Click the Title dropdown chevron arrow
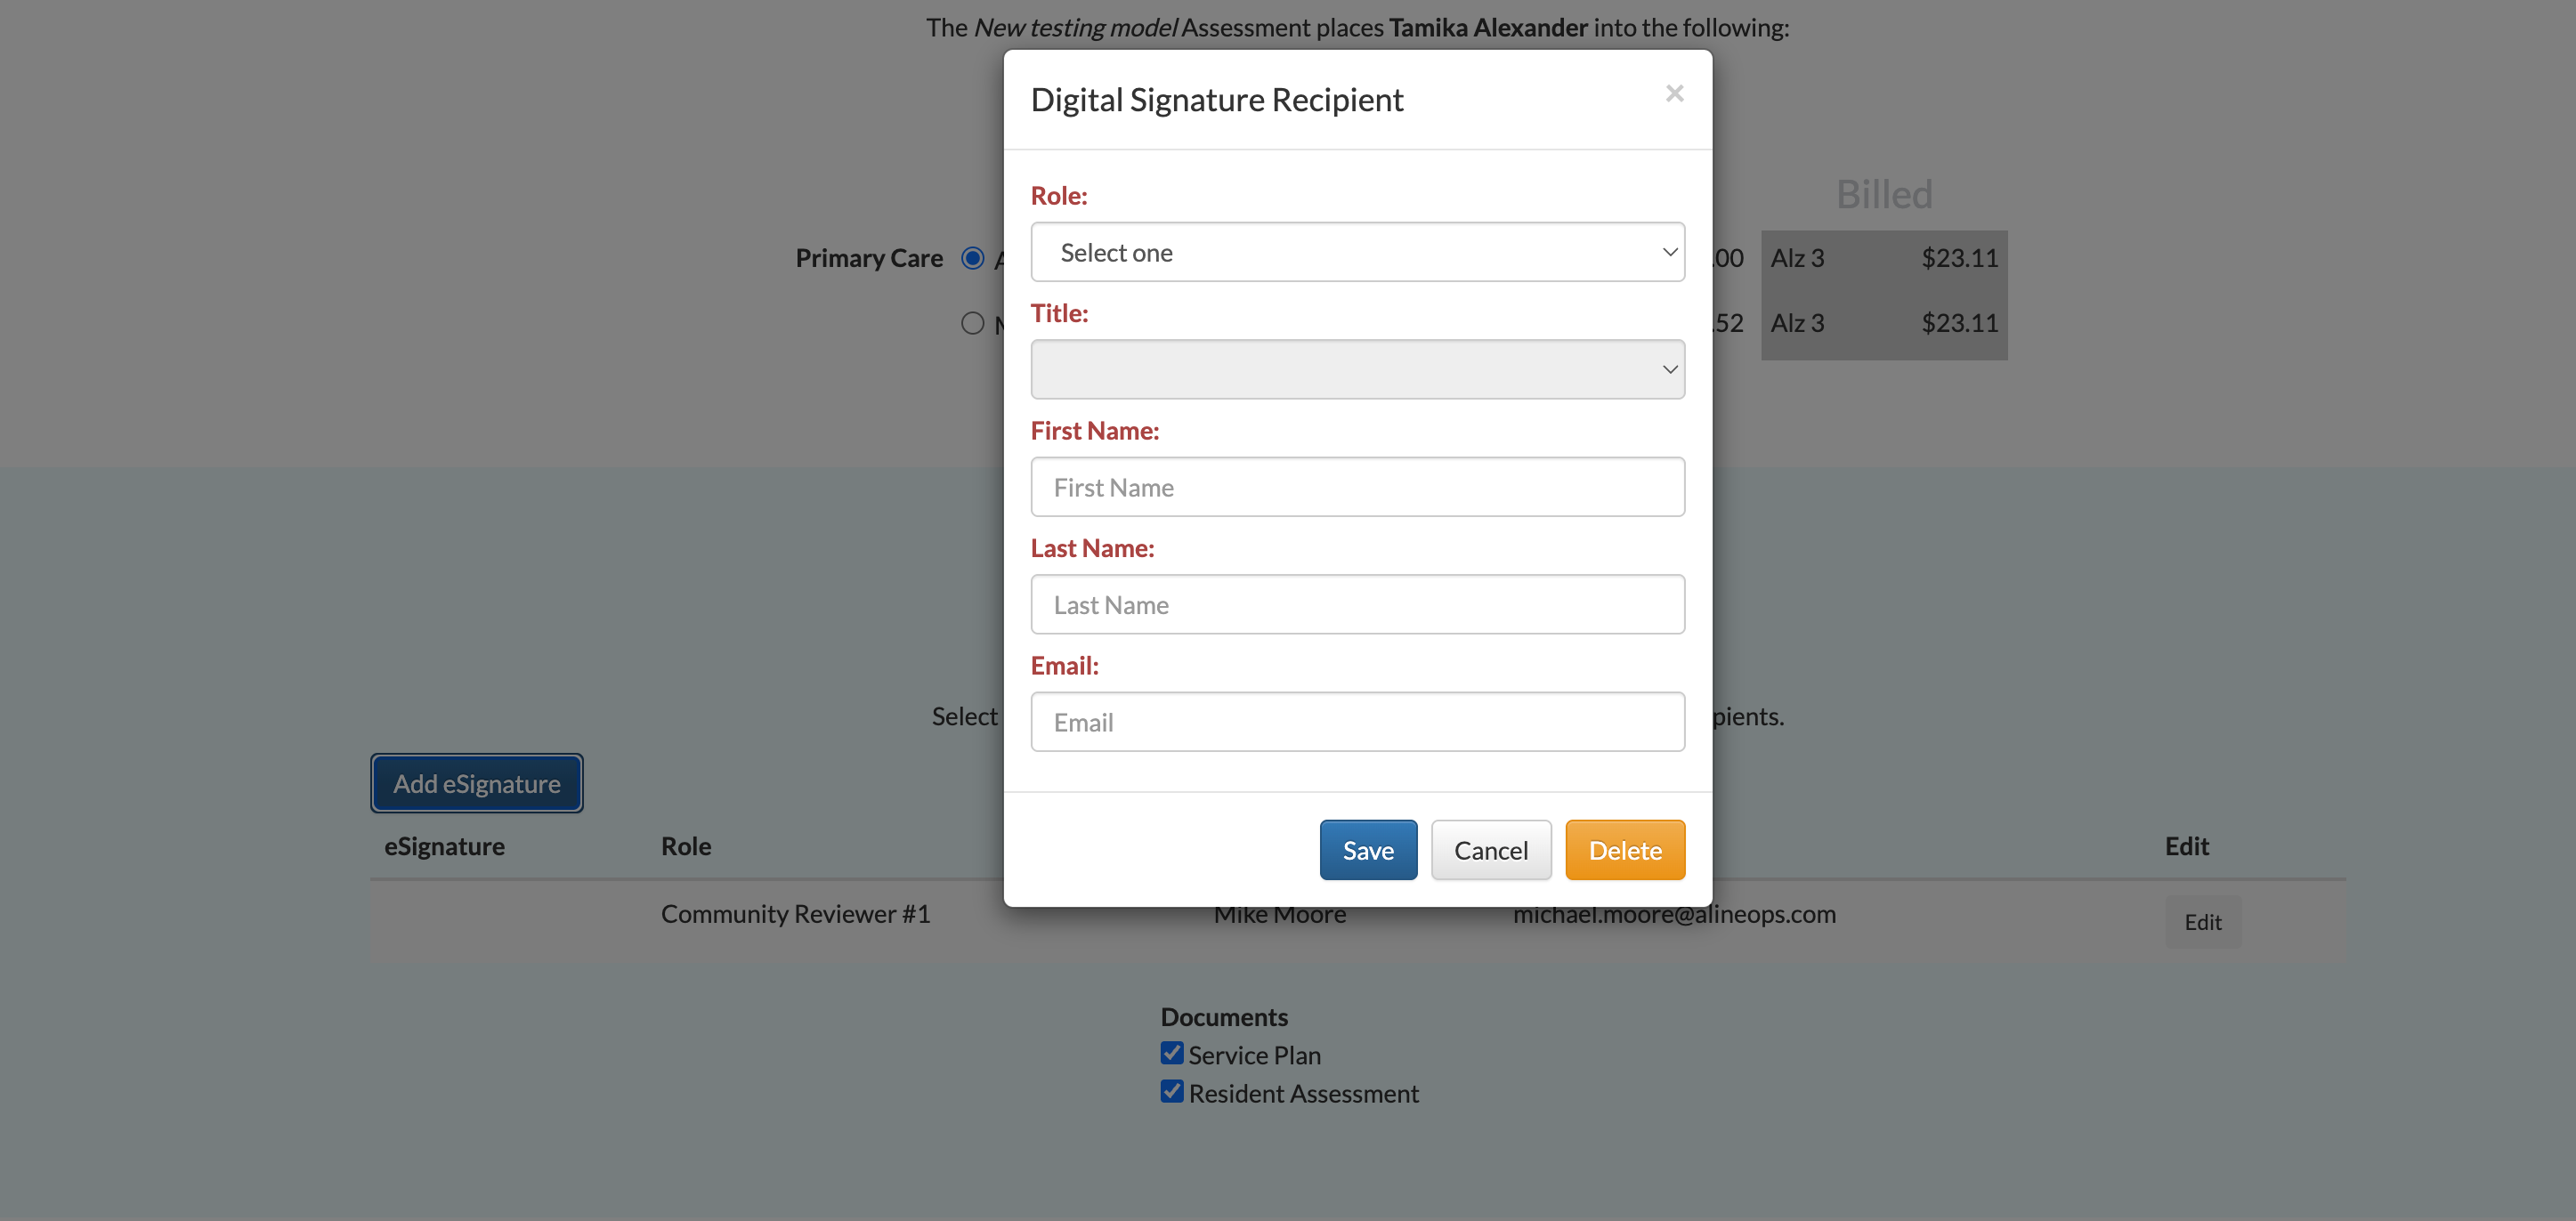The image size is (2576, 1221). [x=1669, y=369]
